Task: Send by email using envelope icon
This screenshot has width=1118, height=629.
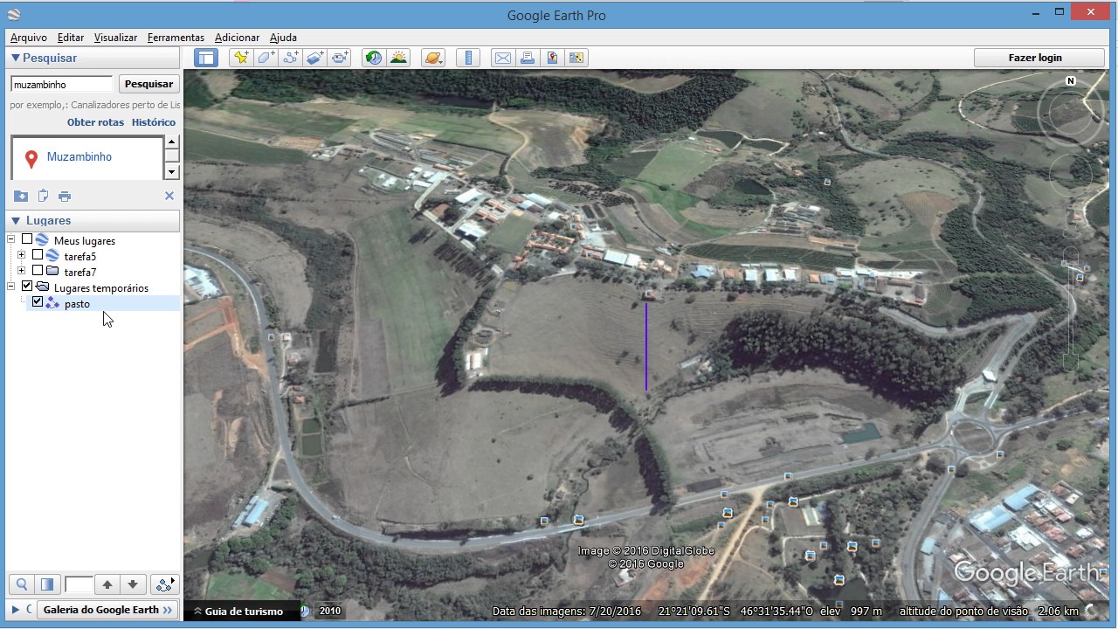Action: [502, 58]
